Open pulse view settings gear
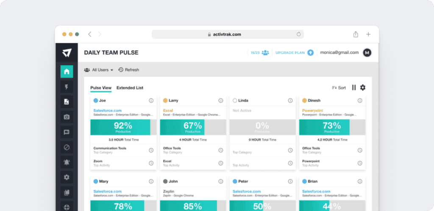The height and width of the screenshot is (211, 434). coord(363,88)
